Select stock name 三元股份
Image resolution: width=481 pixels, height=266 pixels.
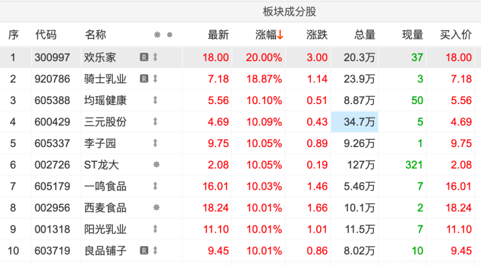tap(105, 122)
